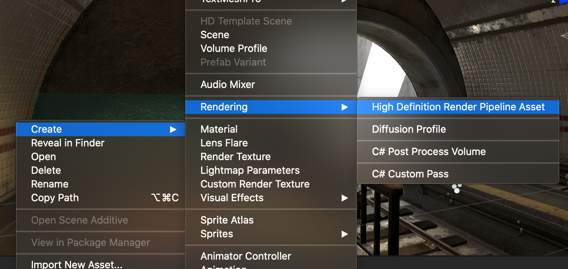
Task: Select High Definition Render Pipeline Asset
Action: (x=458, y=107)
